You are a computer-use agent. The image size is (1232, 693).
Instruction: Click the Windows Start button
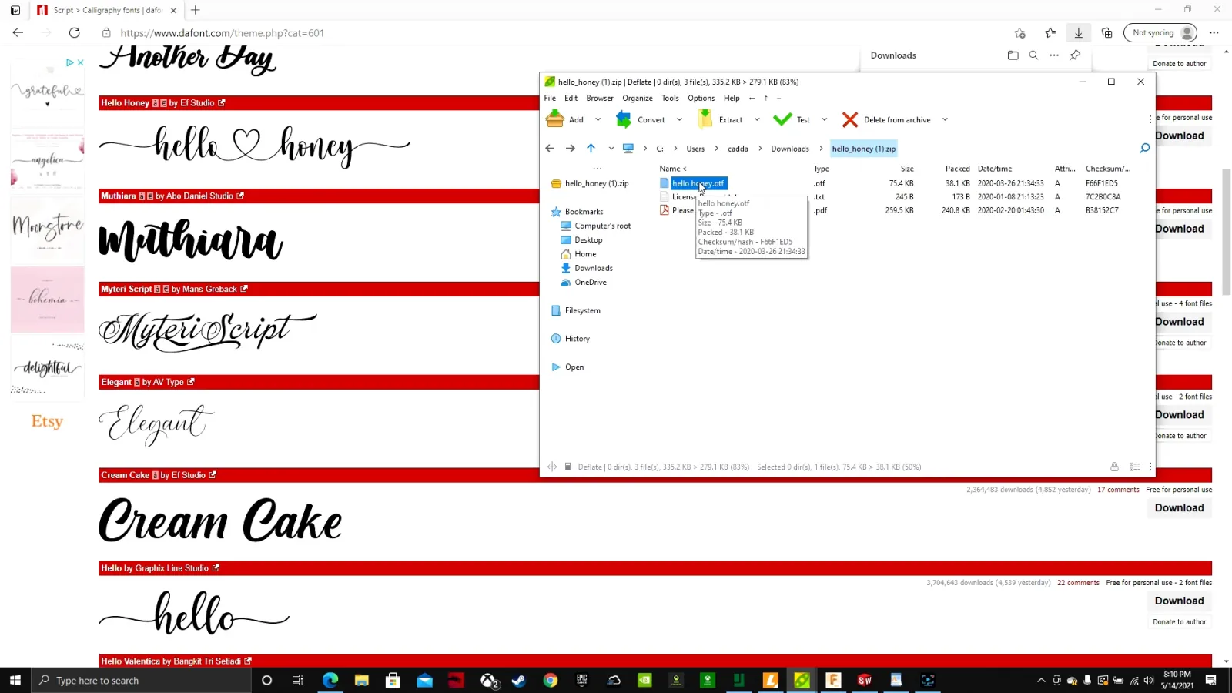(15, 680)
